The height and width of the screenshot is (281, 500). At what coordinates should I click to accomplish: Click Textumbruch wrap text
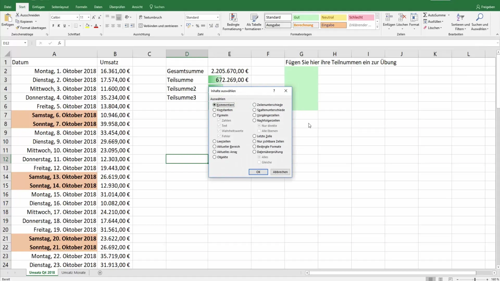click(x=150, y=17)
